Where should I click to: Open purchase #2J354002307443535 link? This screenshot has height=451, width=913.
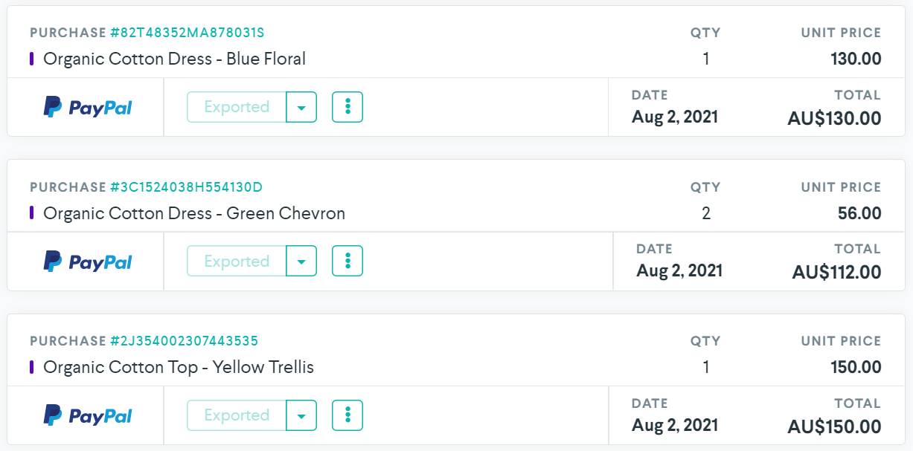pos(184,341)
